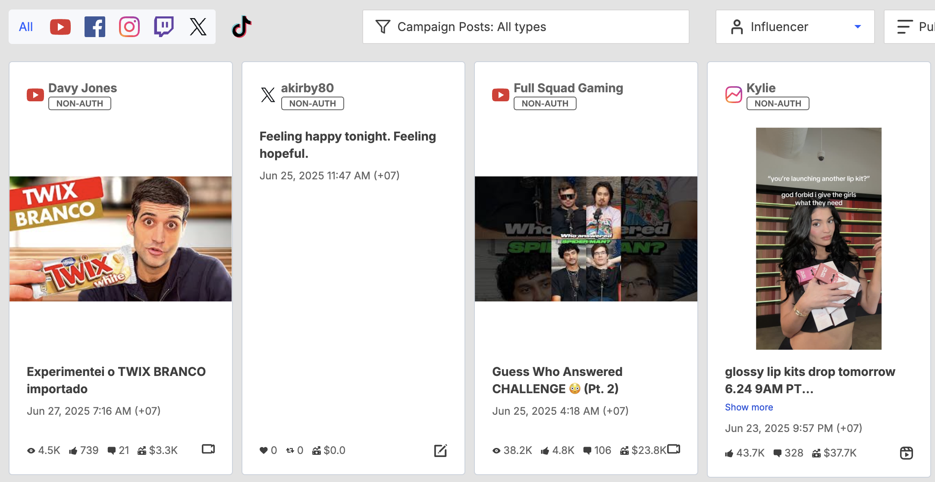Filter posts by Facebook icon
This screenshot has width=935, height=482.
coord(95,27)
